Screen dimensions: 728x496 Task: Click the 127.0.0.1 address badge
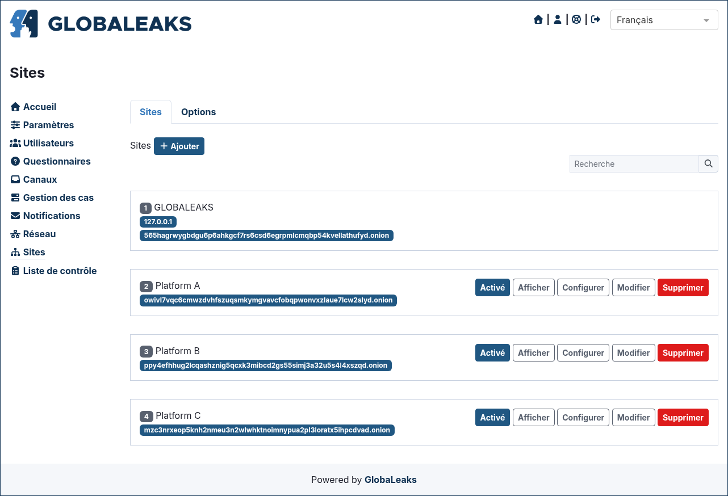[x=158, y=221]
